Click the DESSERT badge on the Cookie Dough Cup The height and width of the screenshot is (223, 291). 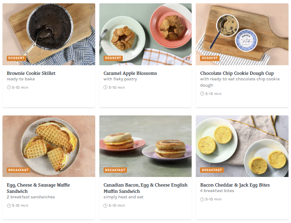[210, 58]
